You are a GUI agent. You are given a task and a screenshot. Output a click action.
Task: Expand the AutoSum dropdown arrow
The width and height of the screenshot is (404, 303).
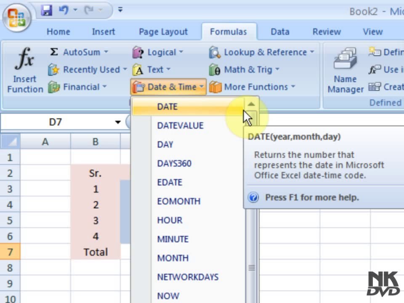click(106, 52)
